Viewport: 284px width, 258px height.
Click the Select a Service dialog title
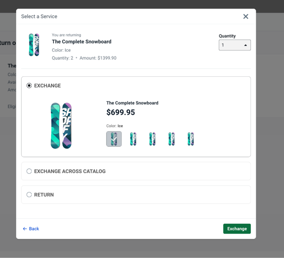tap(39, 17)
